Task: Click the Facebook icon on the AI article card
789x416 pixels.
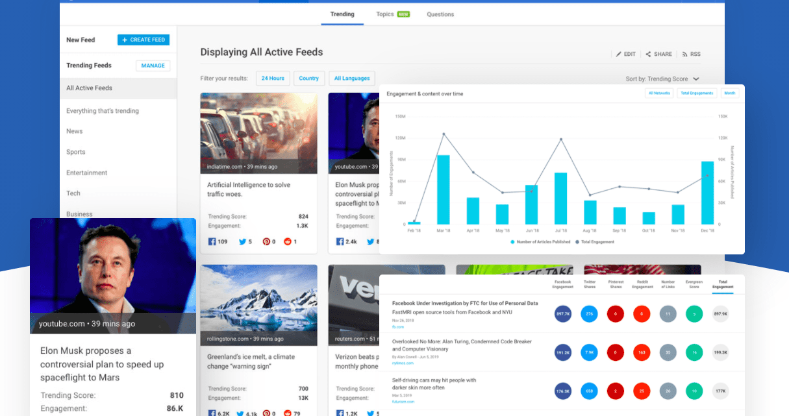Action: click(212, 241)
